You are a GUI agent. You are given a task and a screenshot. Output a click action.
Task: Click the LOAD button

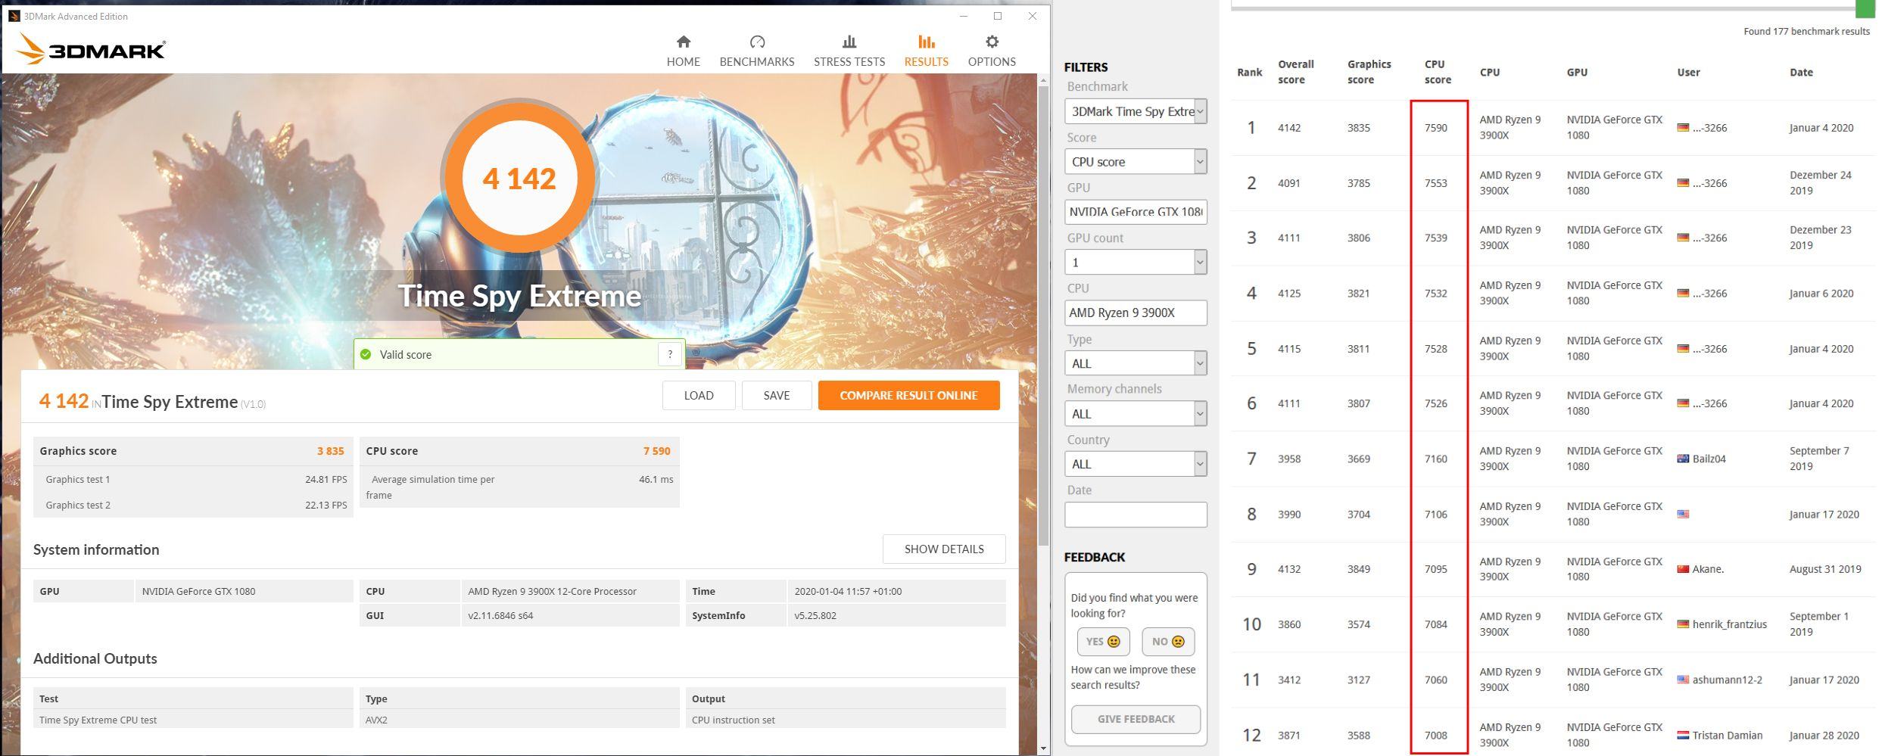[x=698, y=395]
